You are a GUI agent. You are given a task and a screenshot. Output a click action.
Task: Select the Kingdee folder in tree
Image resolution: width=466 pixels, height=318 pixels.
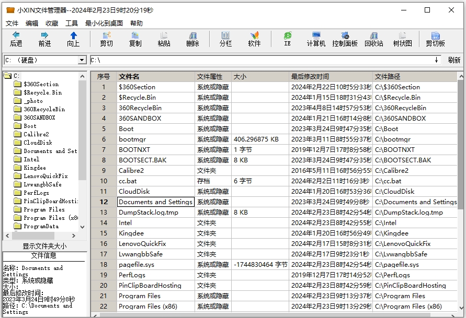pyautogui.click(x=34, y=168)
